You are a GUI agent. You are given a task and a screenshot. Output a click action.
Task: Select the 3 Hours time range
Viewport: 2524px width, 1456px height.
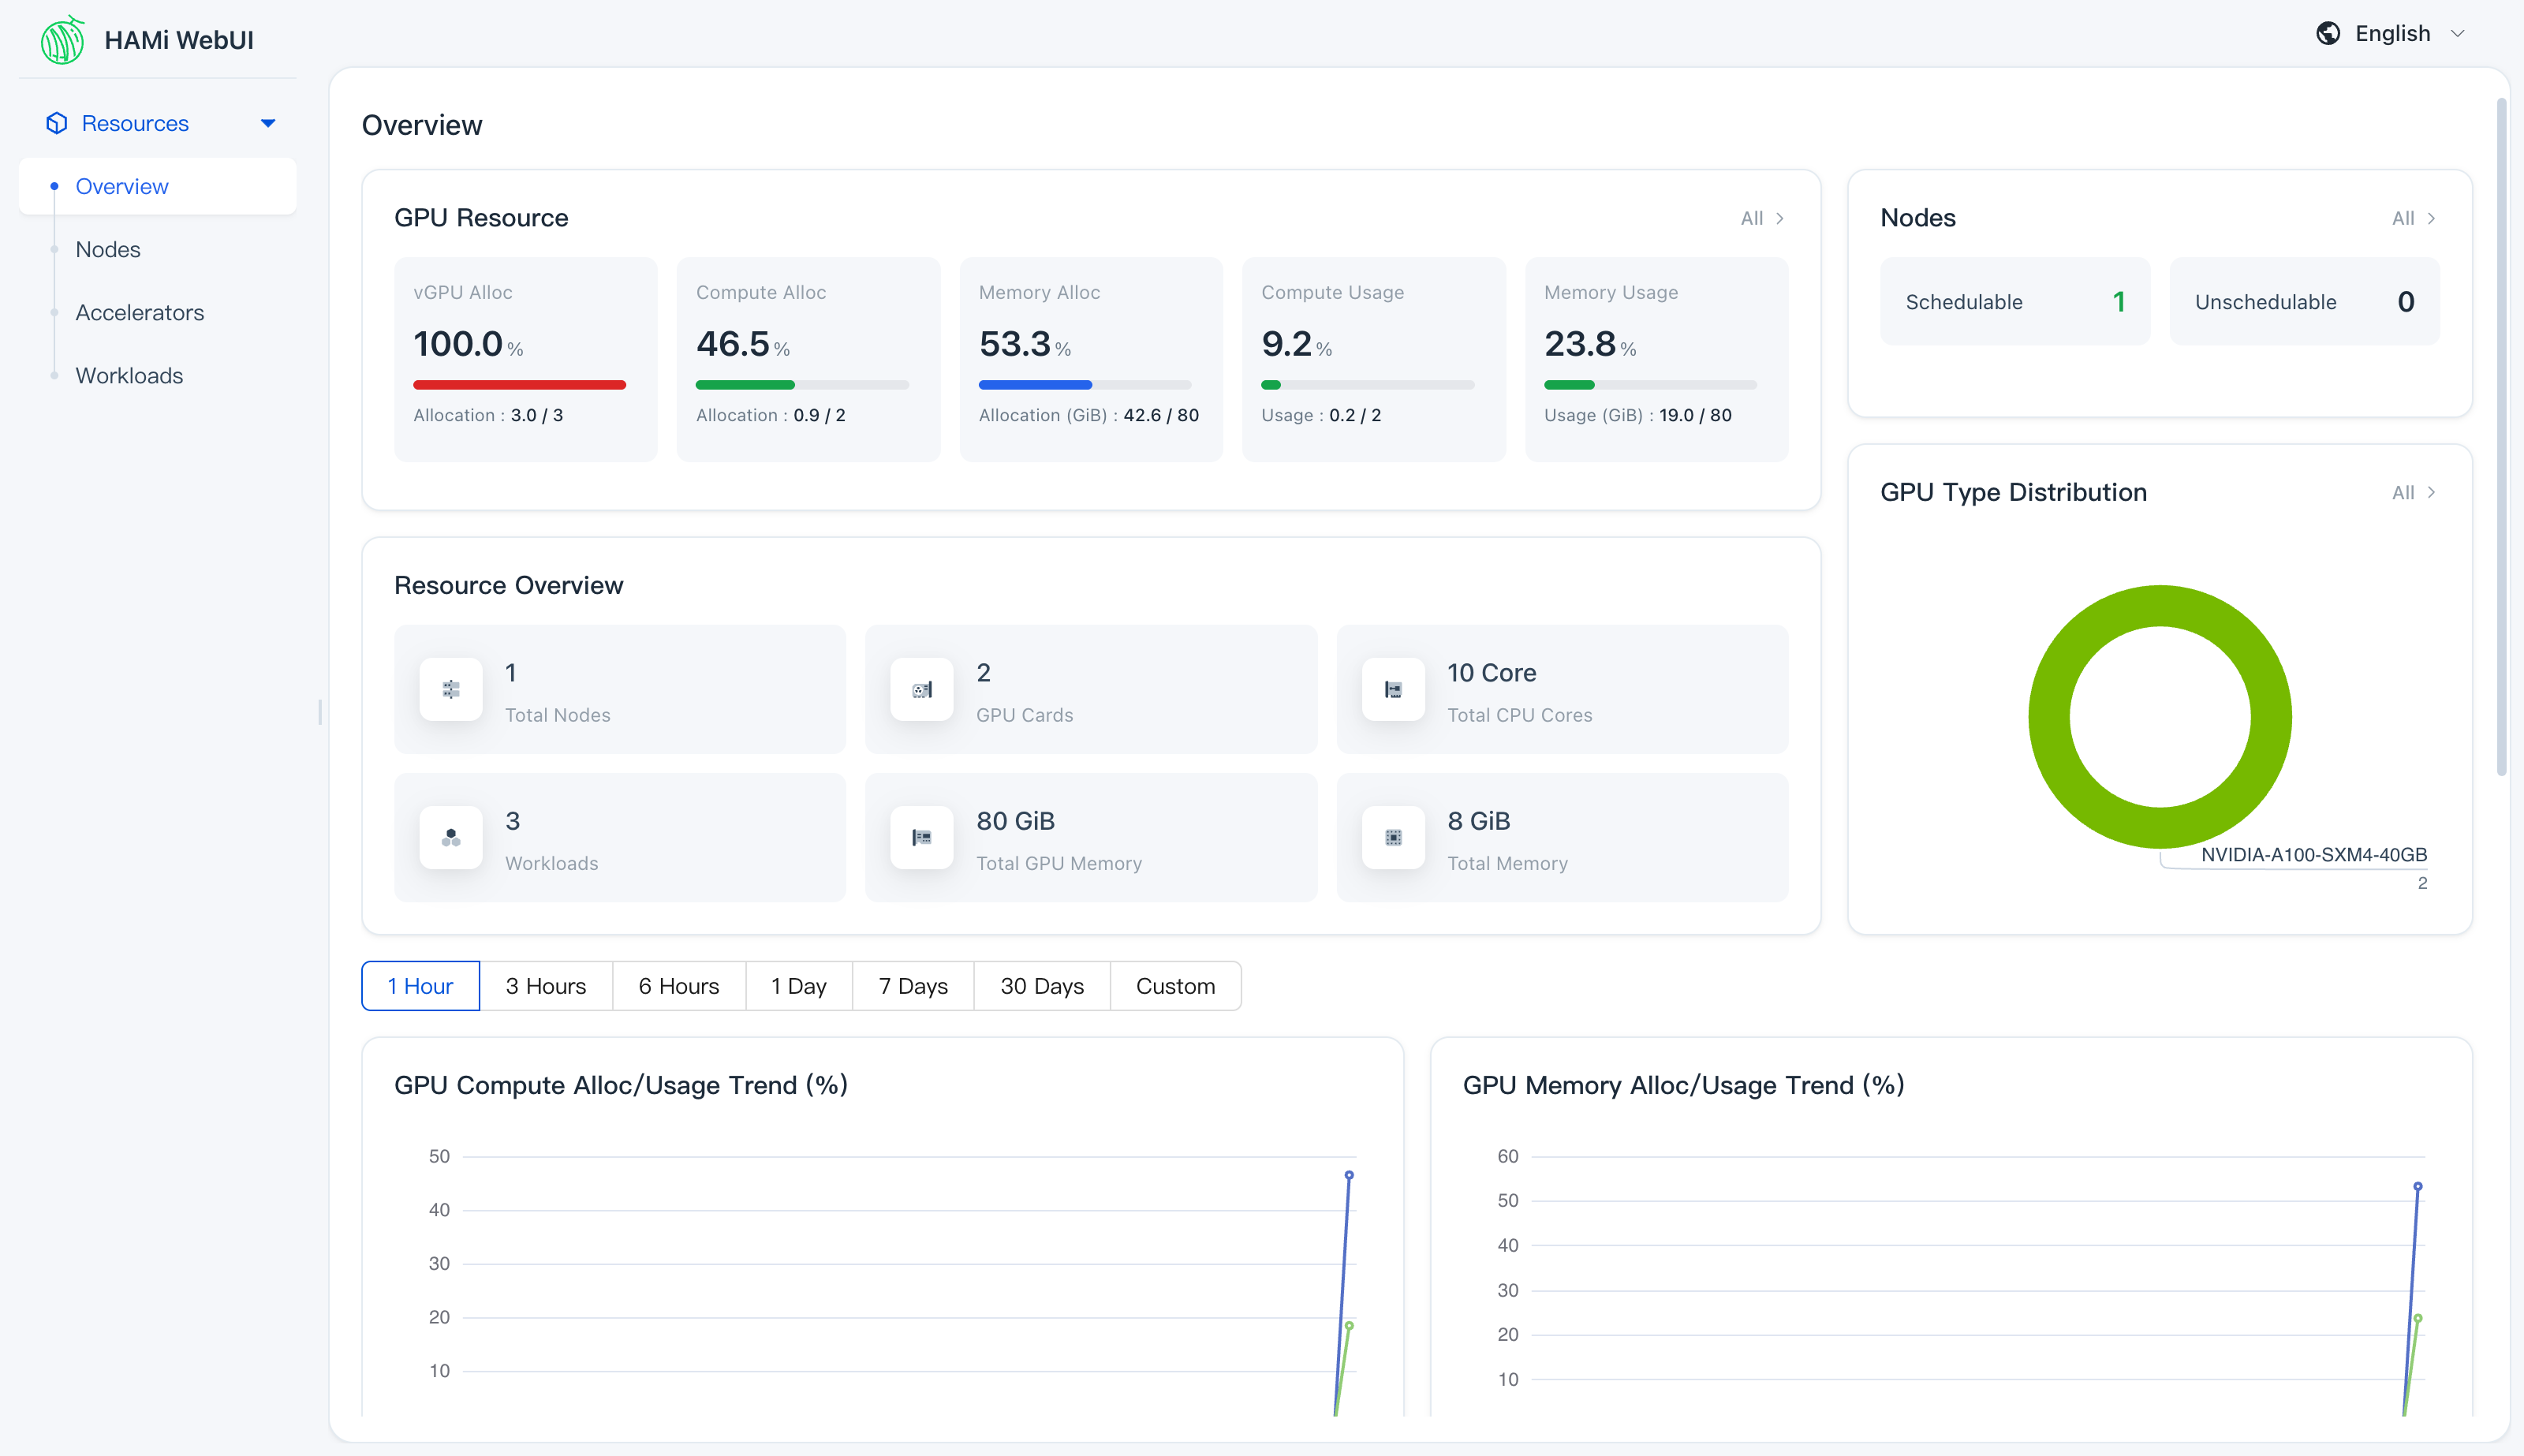pos(546,986)
